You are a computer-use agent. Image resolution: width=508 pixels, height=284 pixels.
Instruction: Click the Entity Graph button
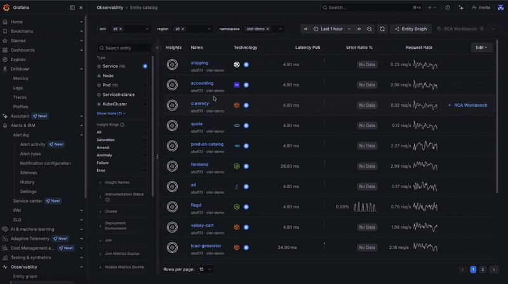coord(411,29)
